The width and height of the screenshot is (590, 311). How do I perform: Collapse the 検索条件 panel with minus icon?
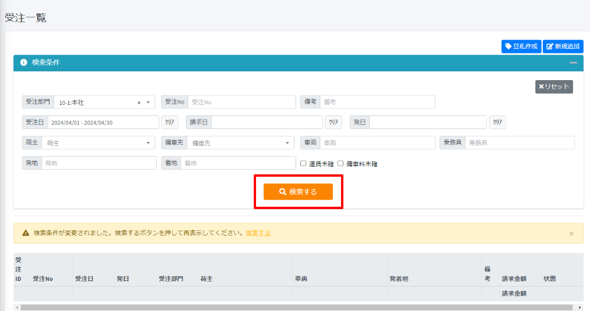click(573, 62)
